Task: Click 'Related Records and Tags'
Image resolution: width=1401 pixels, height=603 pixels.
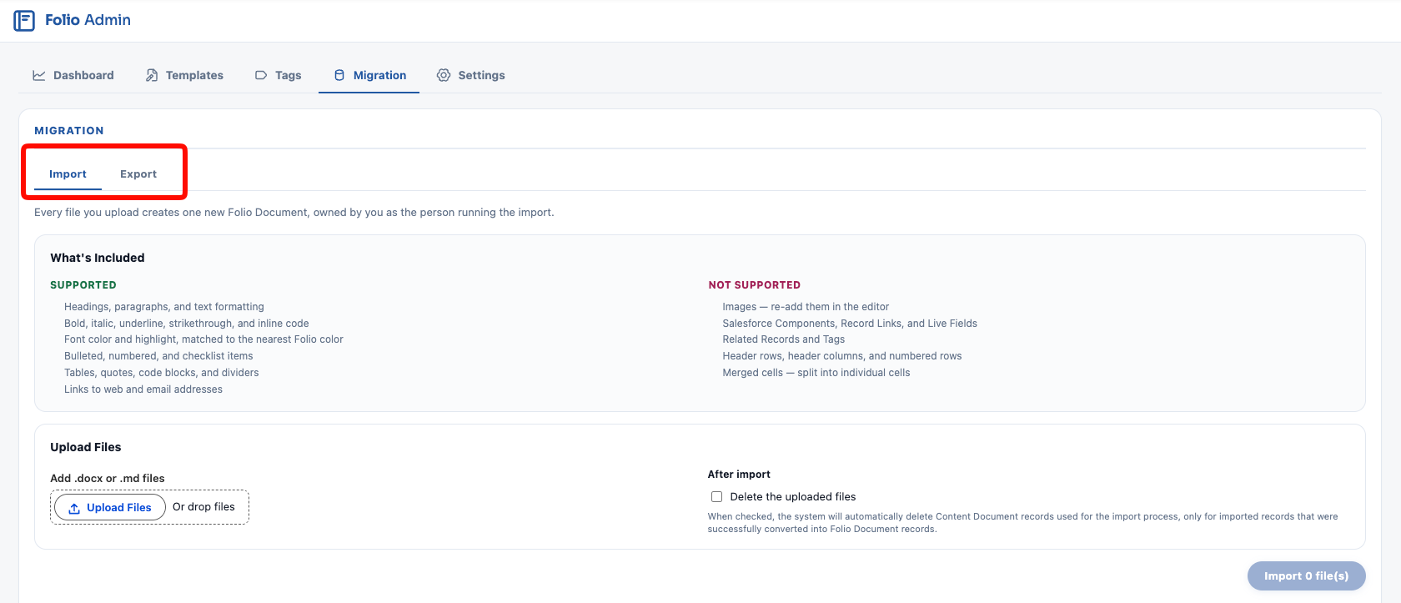Action: point(784,339)
